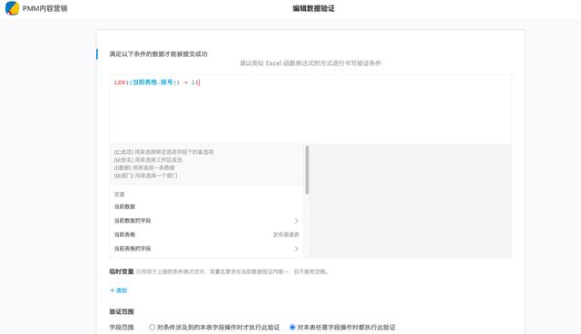This screenshot has width=581, height=334.
Task: Click the {U:姓名} hint line
Action: pos(148,159)
